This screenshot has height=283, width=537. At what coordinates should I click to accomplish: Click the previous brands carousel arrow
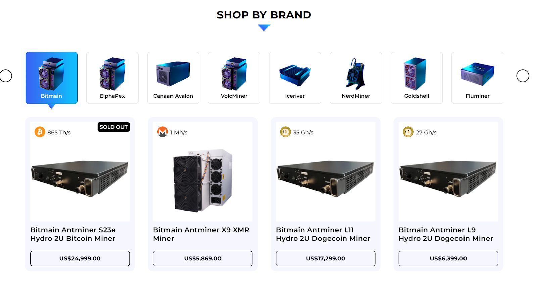point(6,76)
